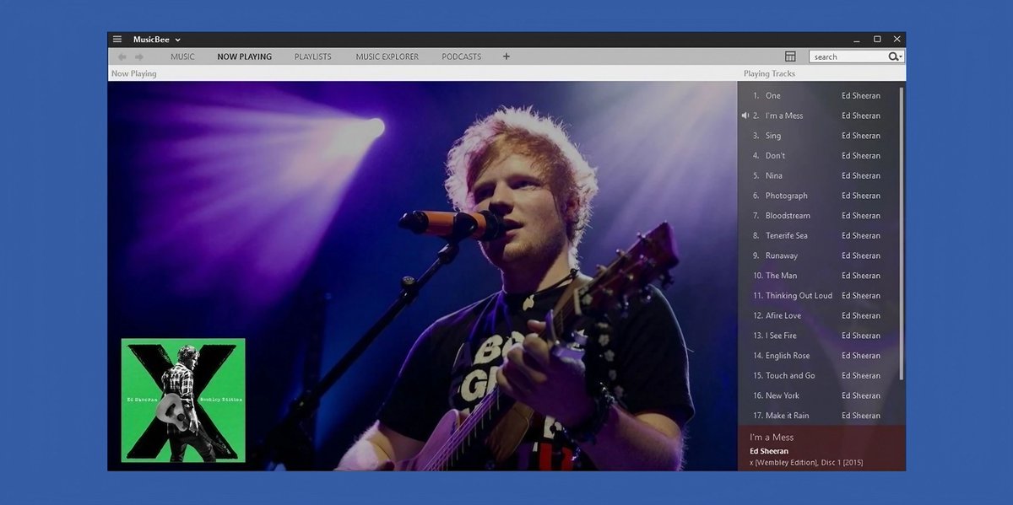Click the back navigation arrow
The height and width of the screenshot is (505, 1013).
pos(122,56)
